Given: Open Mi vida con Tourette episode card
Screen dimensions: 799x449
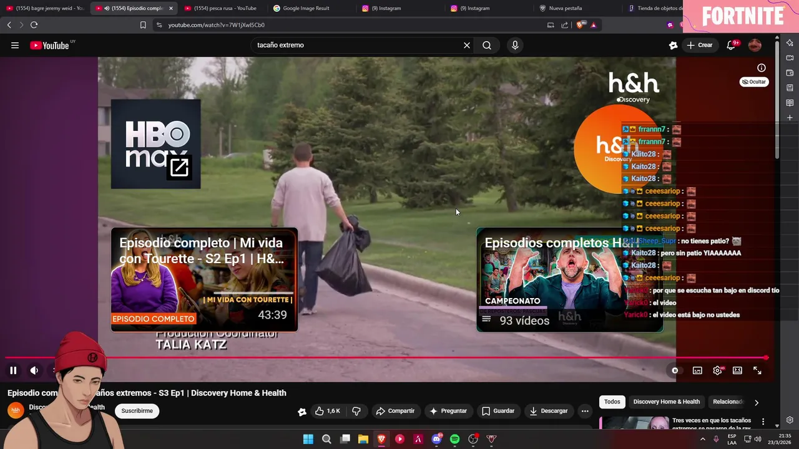Looking at the screenshot, I should [204, 280].
